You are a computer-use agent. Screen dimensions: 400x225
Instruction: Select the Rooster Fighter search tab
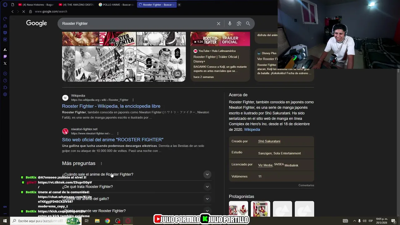pyautogui.click(x=157, y=5)
